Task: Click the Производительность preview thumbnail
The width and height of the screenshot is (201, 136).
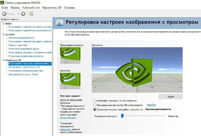Action: click(x=70, y=55)
